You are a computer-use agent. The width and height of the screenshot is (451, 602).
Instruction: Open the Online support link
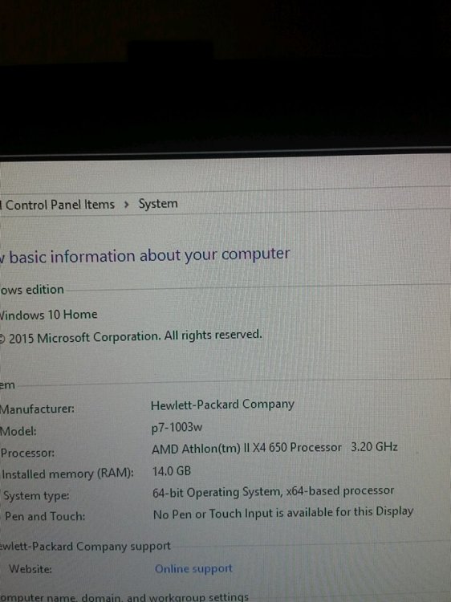[193, 568]
